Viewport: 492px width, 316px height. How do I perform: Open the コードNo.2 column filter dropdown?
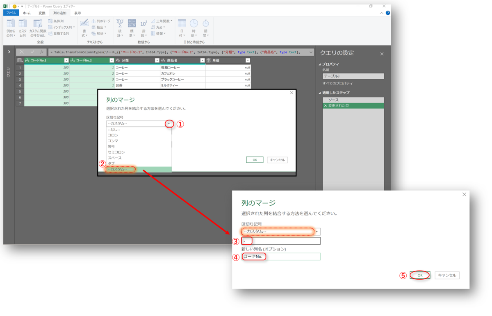tap(112, 61)
